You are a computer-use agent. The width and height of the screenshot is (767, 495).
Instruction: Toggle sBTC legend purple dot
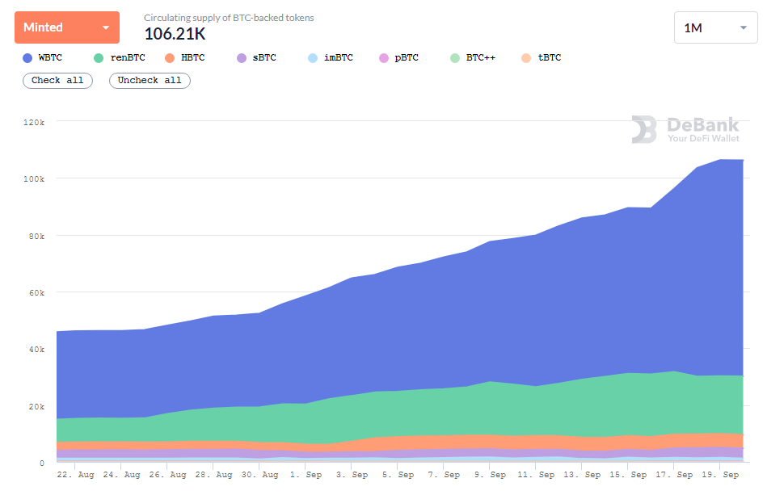(242, 58)
